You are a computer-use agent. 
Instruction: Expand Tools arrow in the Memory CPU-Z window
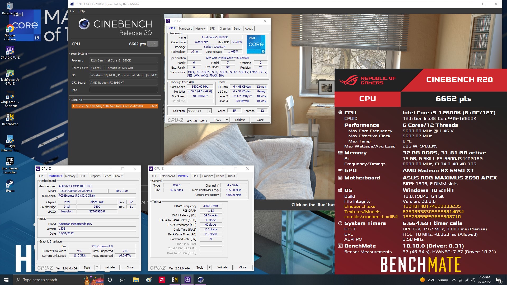click(x=209, y=267)
